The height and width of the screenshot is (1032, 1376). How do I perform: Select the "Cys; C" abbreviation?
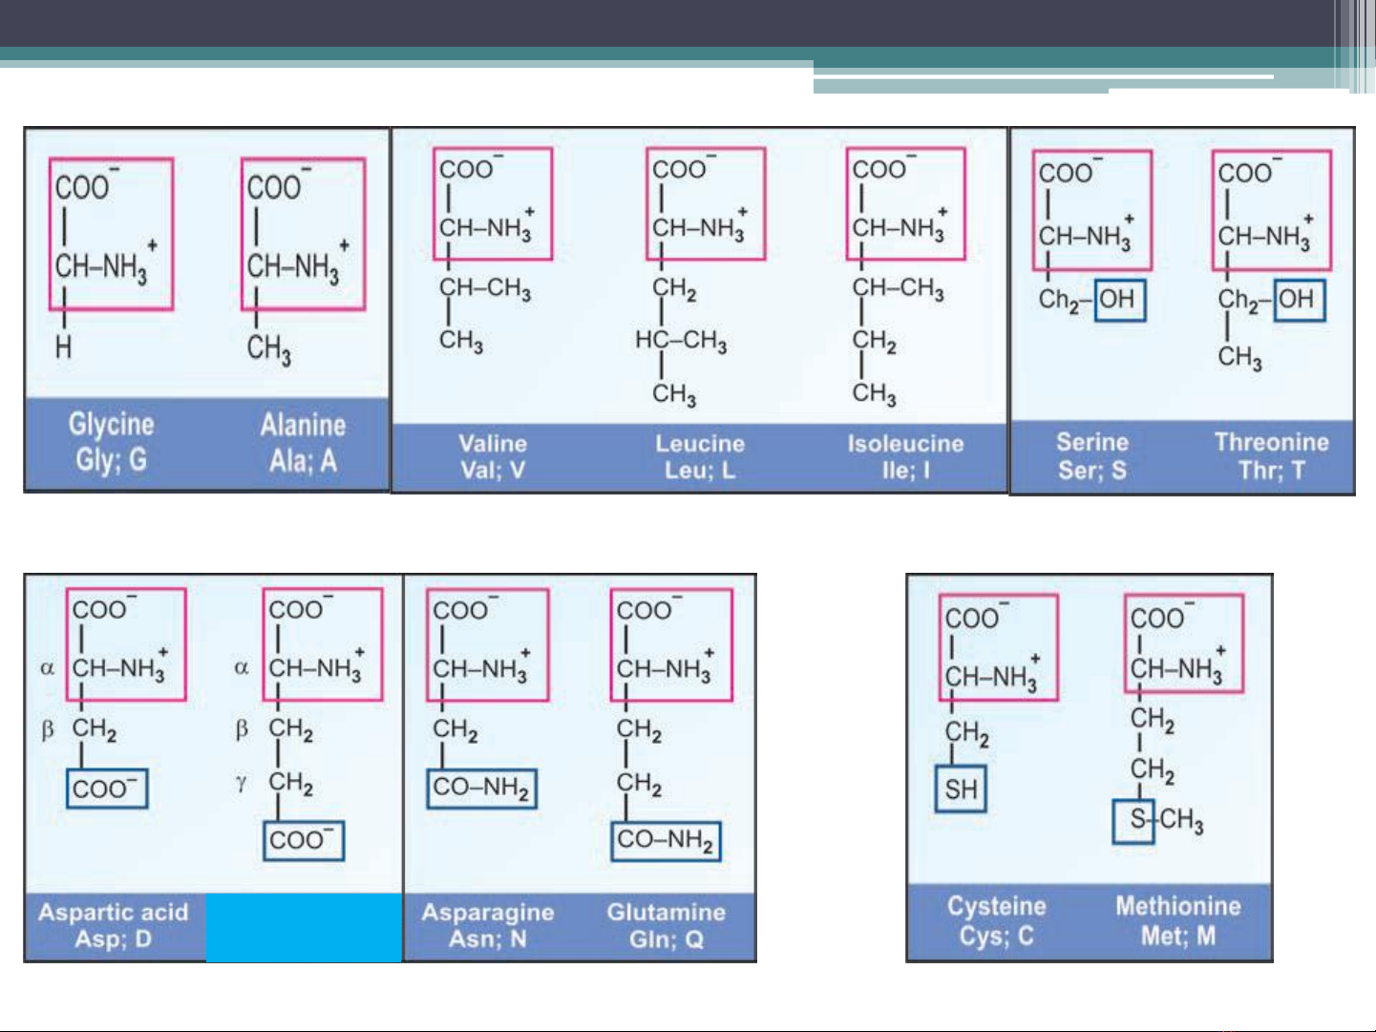[x=997, y=936]
